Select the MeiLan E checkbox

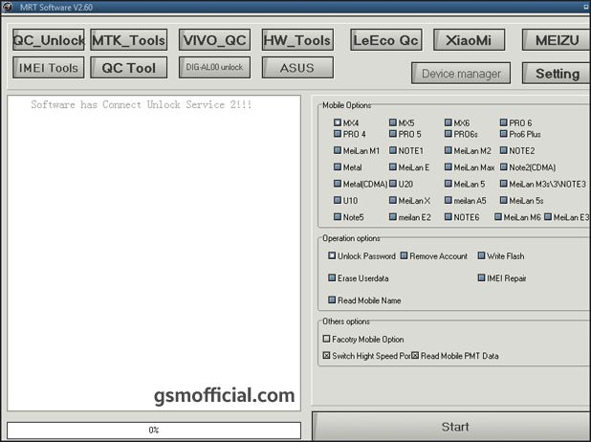coord(393,166)
